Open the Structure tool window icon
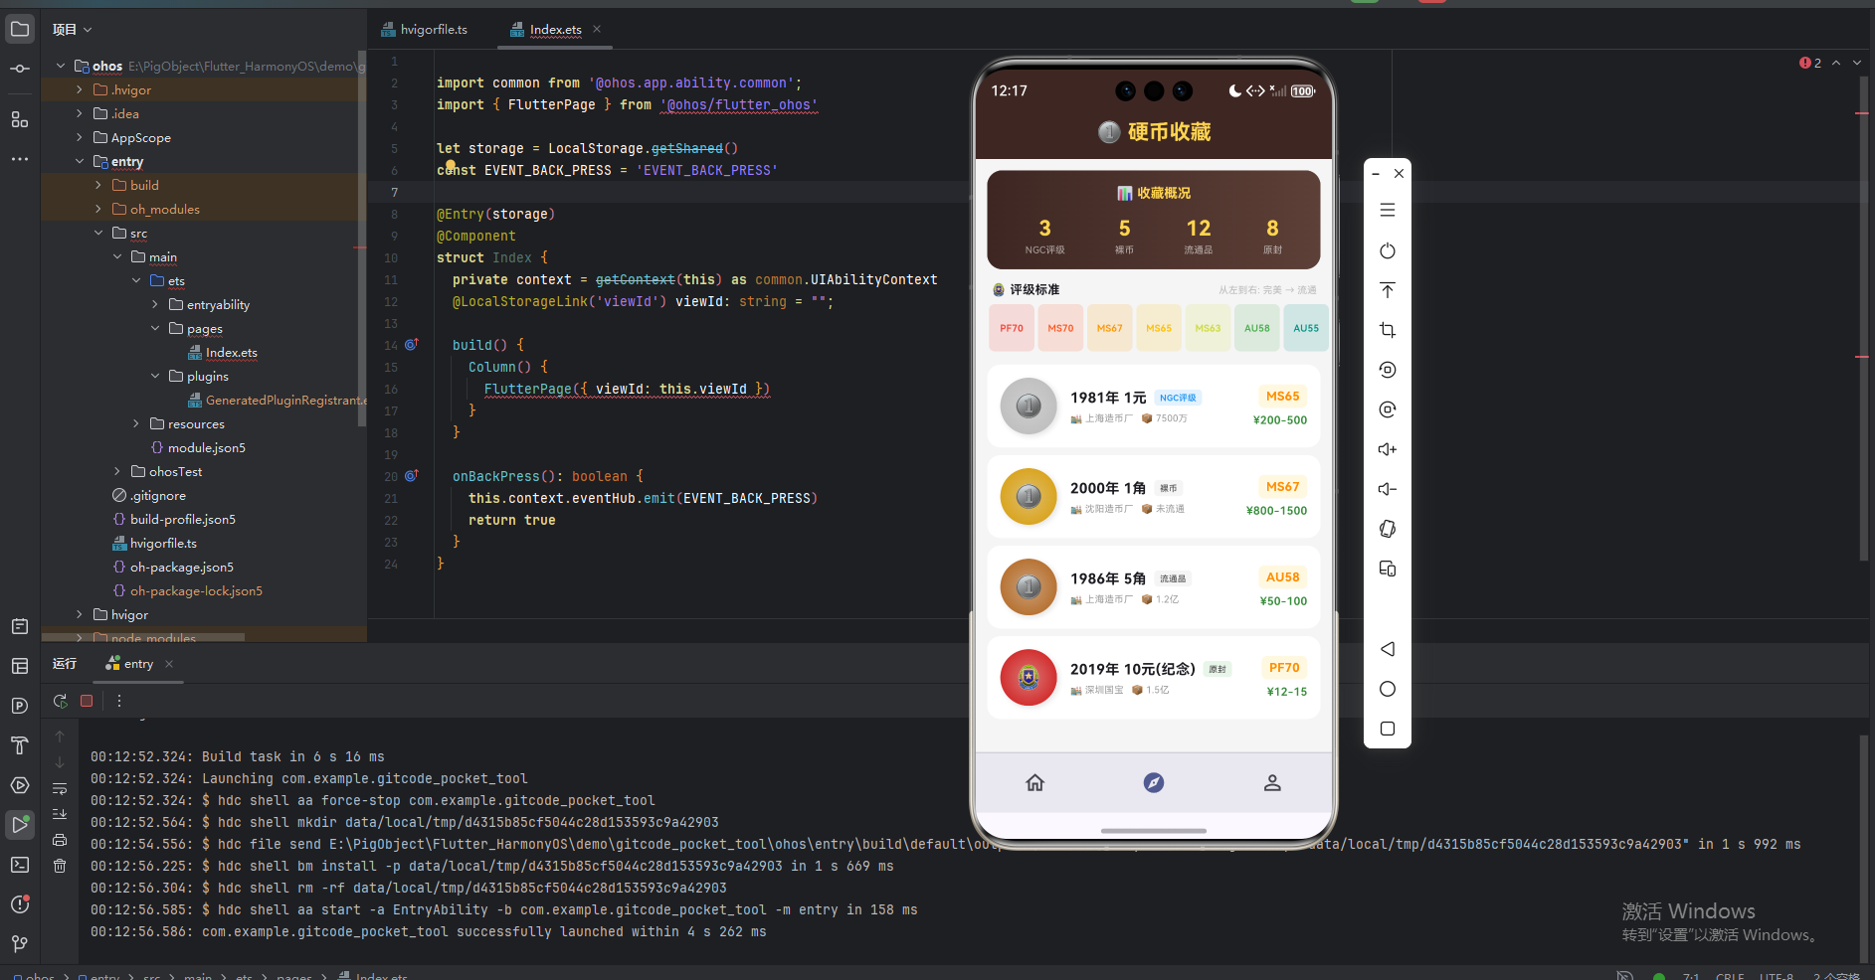This screenshot has width=1875, height=980. 20,119
